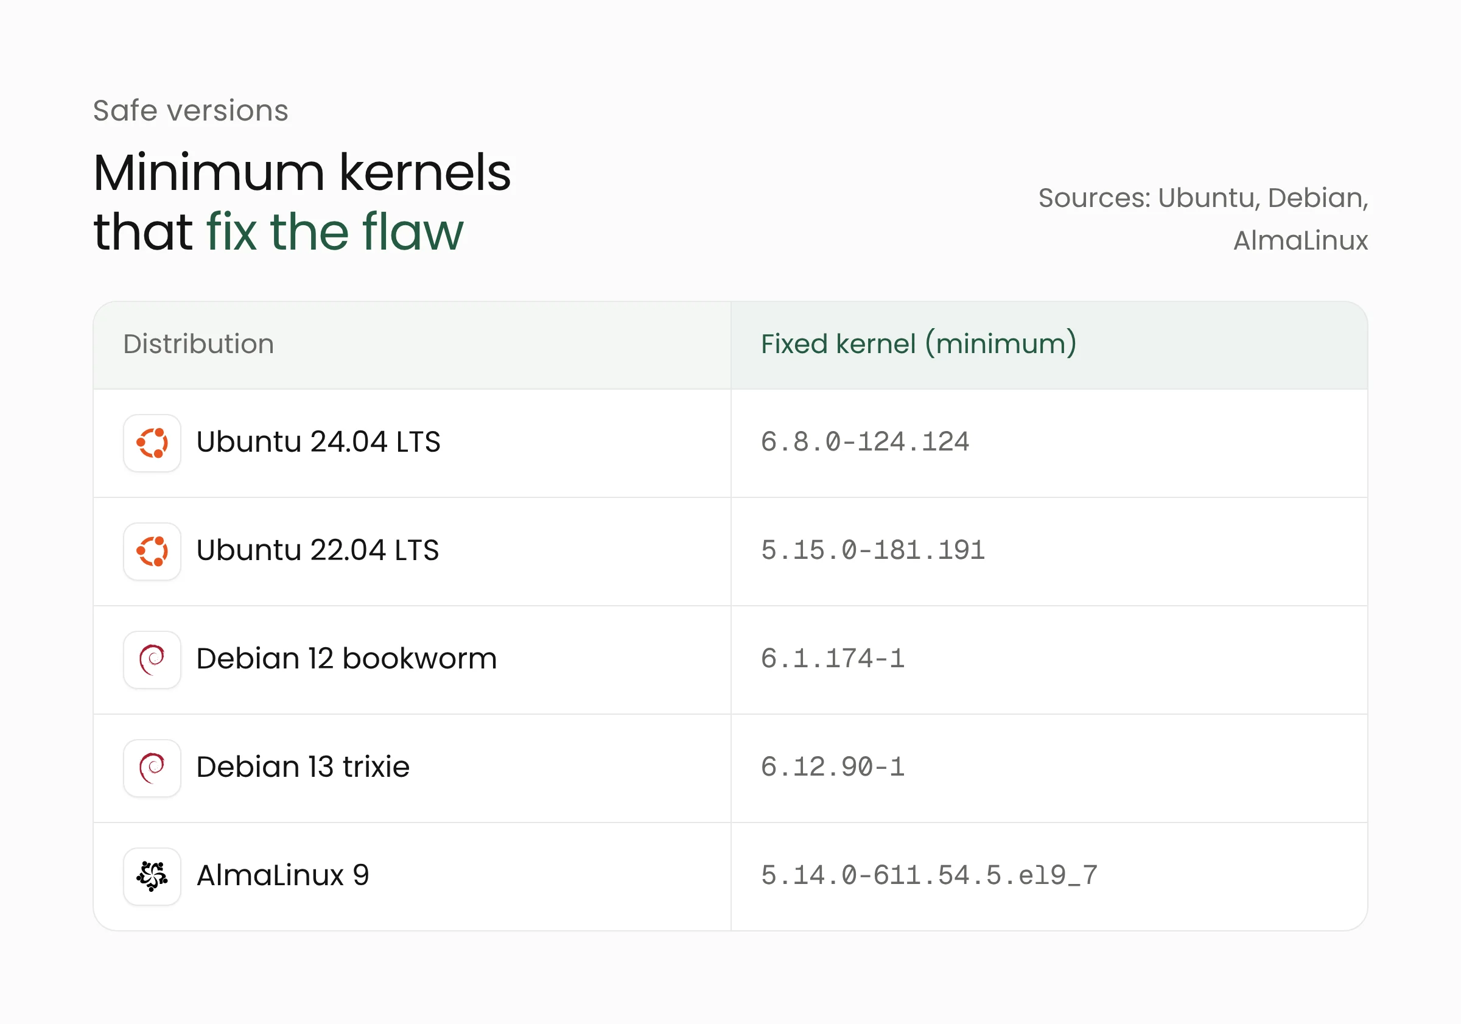1461x1024 pixels.
Task: Click the green 'fix the flaw' heading text
Action: pos(335,232)
